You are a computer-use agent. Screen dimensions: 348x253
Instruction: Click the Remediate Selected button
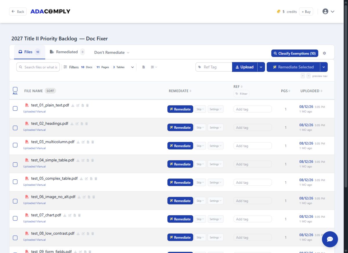tap(293, 67)
